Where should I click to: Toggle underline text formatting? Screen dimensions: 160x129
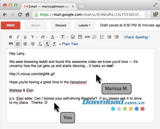(25, 37)
